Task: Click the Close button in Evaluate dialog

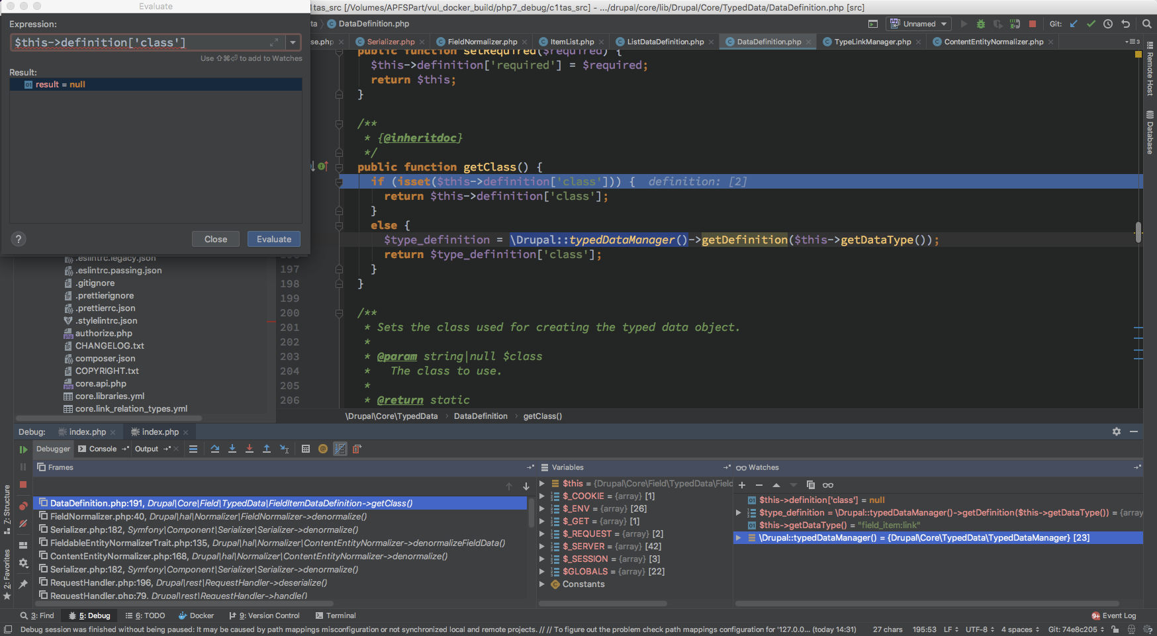Action: [216, 239]
